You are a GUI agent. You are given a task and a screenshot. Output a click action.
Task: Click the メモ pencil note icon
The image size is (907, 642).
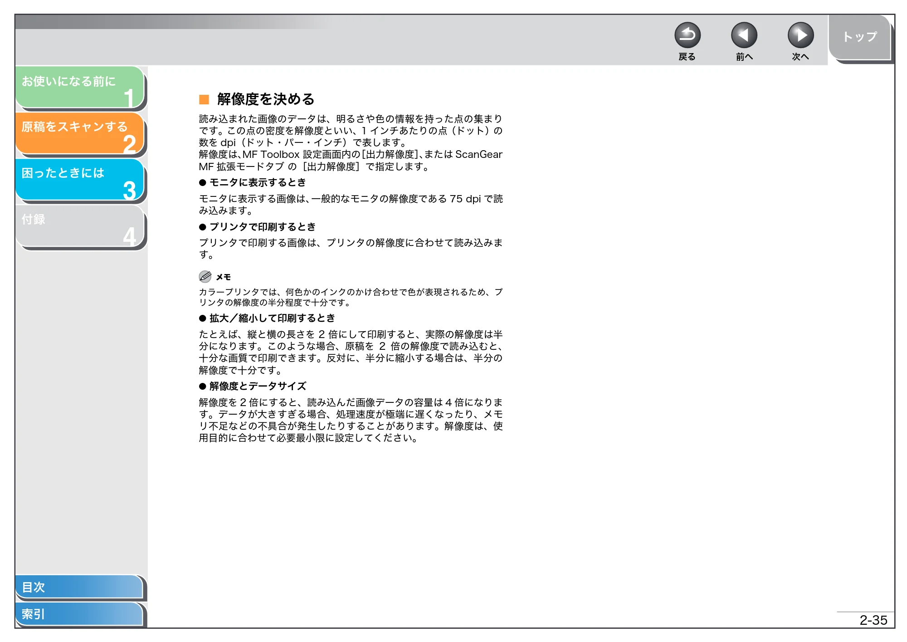point(205,276)
